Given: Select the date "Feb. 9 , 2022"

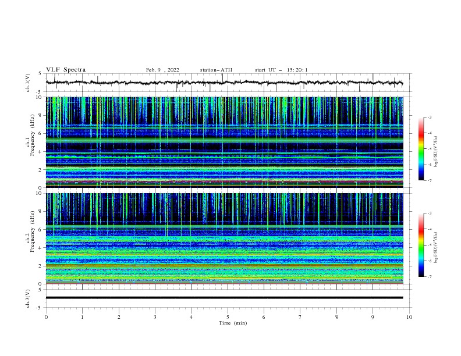Looking at the screenshot, I should click(x=162, y=70).
